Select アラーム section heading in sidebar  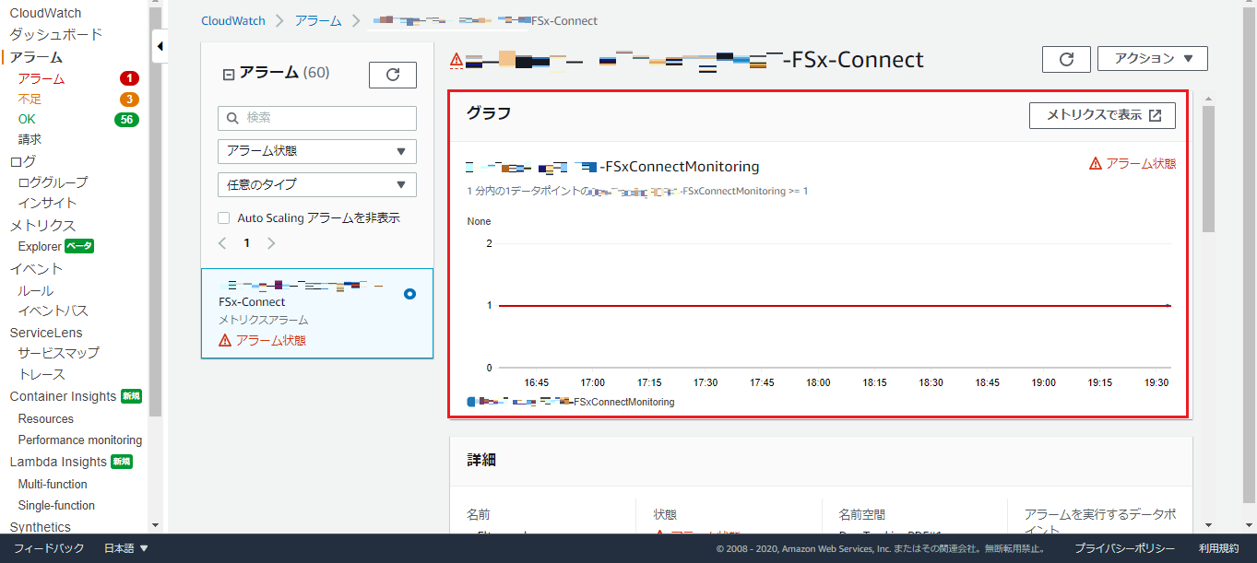click(37, 57)
